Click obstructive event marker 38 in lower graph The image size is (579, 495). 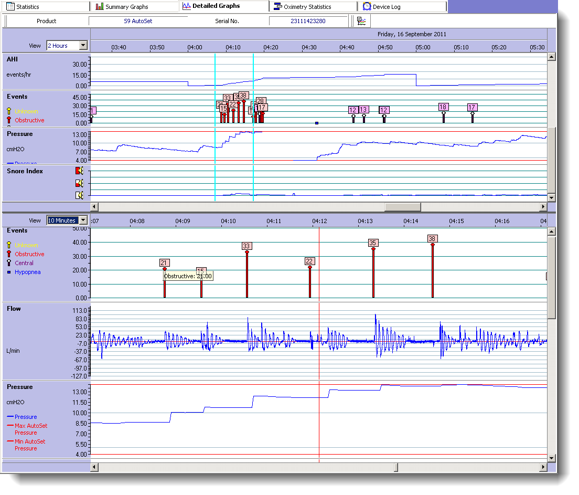pyautogui.click(x=432, y=239)
